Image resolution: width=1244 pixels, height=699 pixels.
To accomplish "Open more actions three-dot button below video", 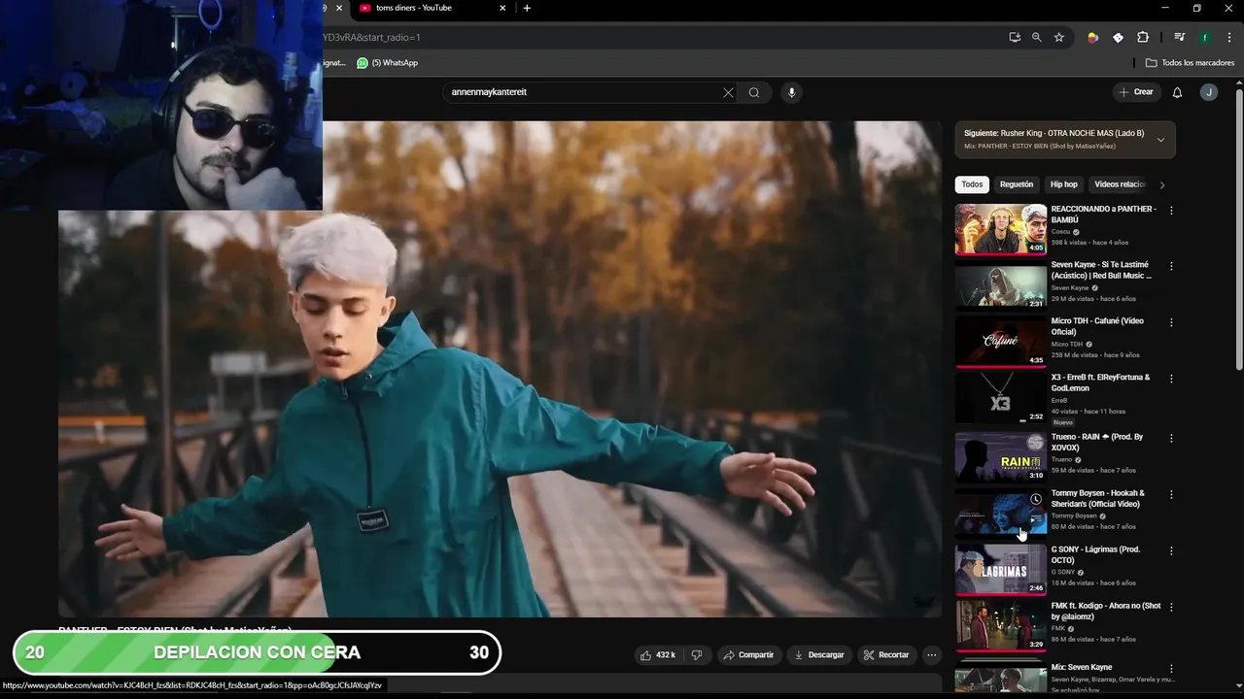I will point(931,655).
